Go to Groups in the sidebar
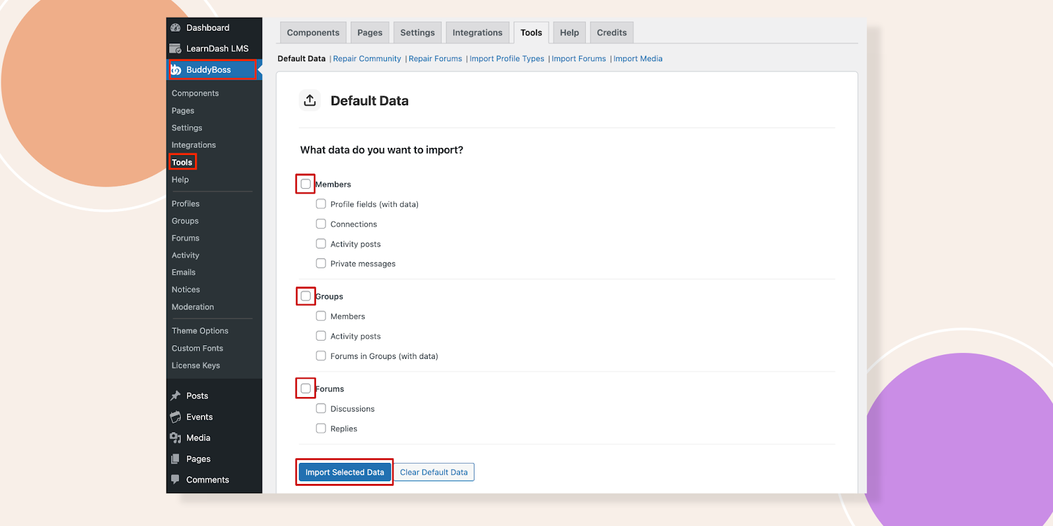 [x=185, y=221]
